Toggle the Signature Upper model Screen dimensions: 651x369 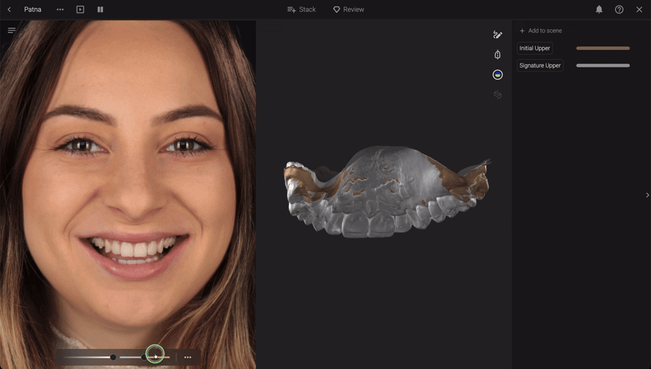point(540,66)
